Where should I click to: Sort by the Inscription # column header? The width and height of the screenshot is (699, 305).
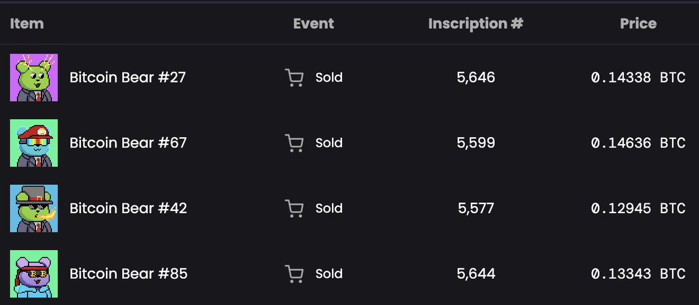pyautogui.click(x=476, y=24)
